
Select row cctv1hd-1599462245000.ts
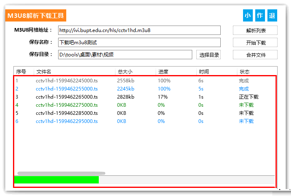click(x=145, y=81)
